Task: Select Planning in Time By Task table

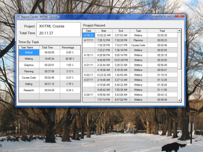Action: pyautogui.click(x=29, y=71)
